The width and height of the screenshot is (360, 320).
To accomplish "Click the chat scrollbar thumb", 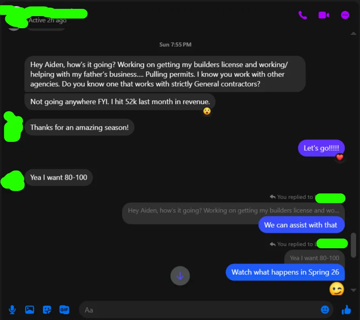I will (x=354, y=245).
